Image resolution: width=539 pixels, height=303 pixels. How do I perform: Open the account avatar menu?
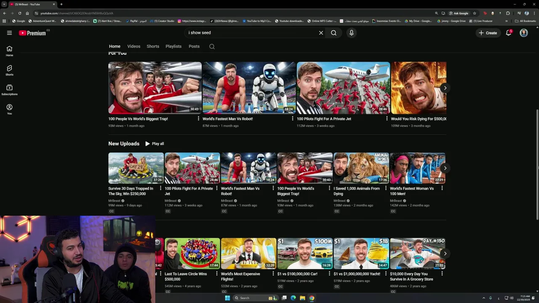[x=524, y=33]
